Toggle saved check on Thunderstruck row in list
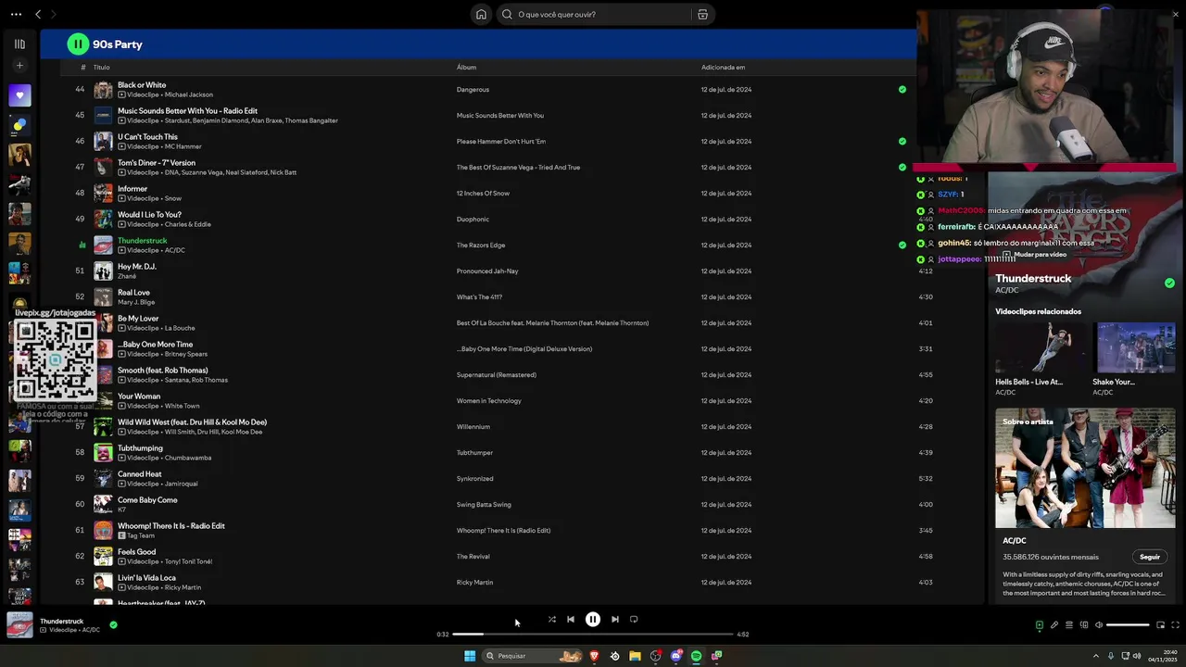The width and height of the screenshot is (1186, 667). click(902, 245)
